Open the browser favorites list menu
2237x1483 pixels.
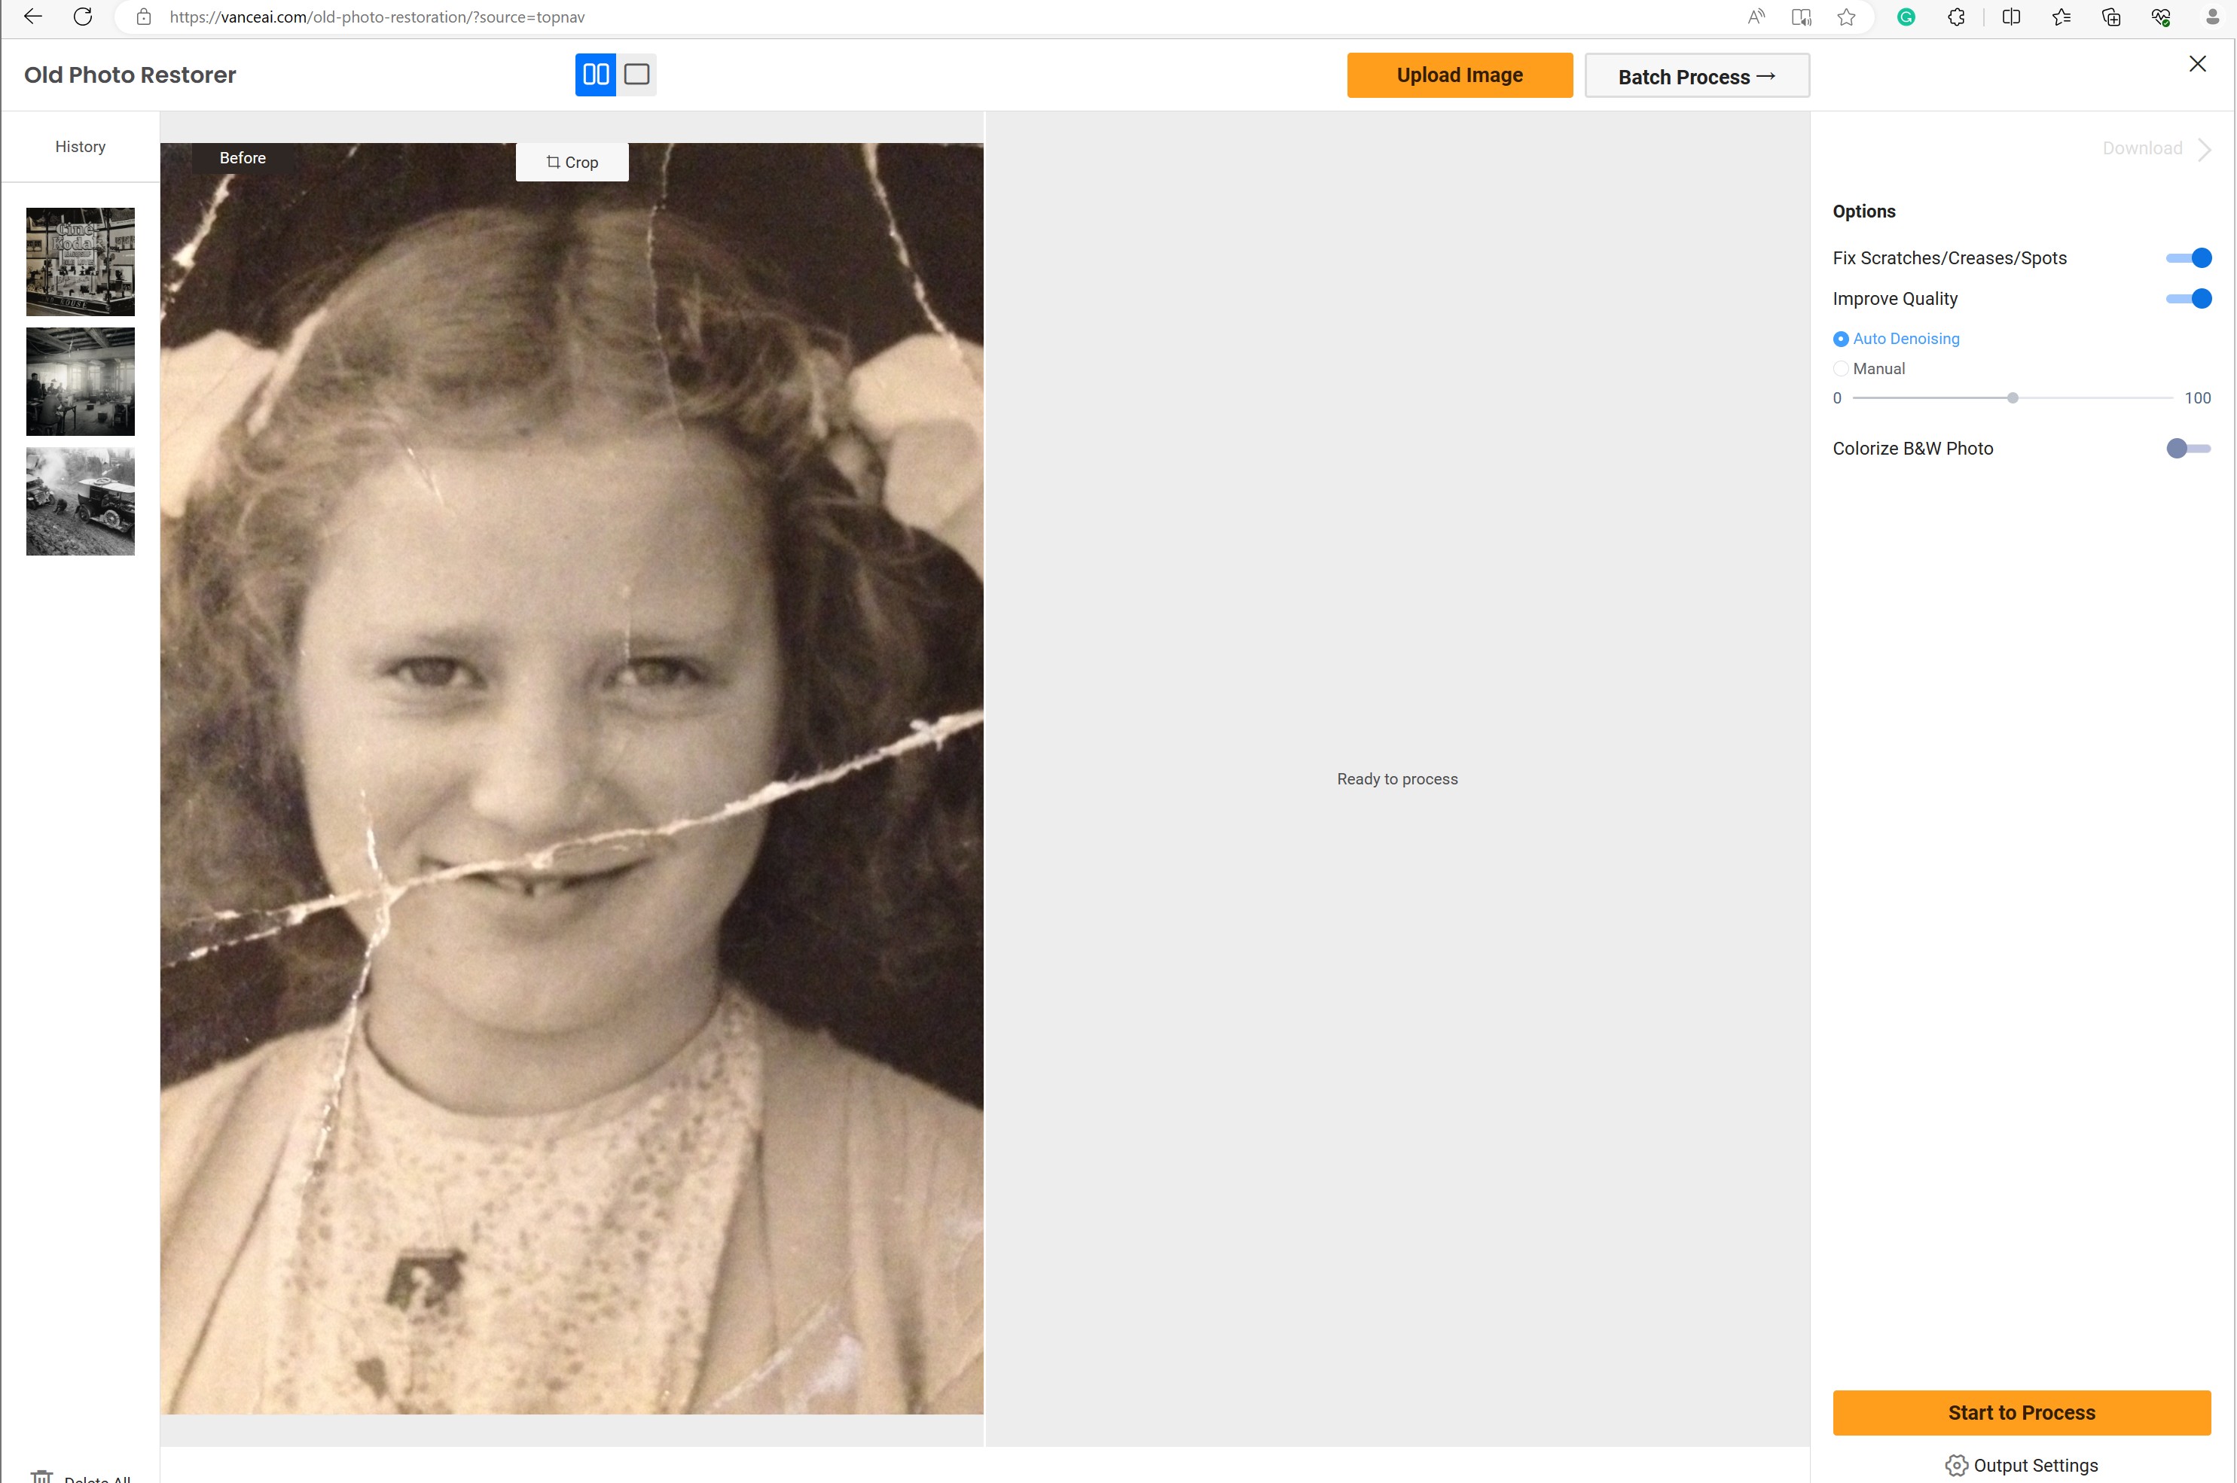[2061, 16]
